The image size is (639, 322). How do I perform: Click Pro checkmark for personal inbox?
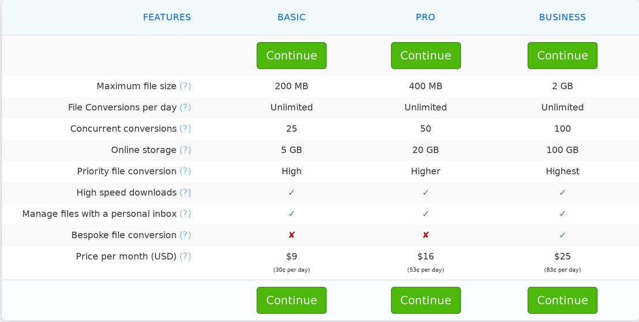tap(426, 214)
